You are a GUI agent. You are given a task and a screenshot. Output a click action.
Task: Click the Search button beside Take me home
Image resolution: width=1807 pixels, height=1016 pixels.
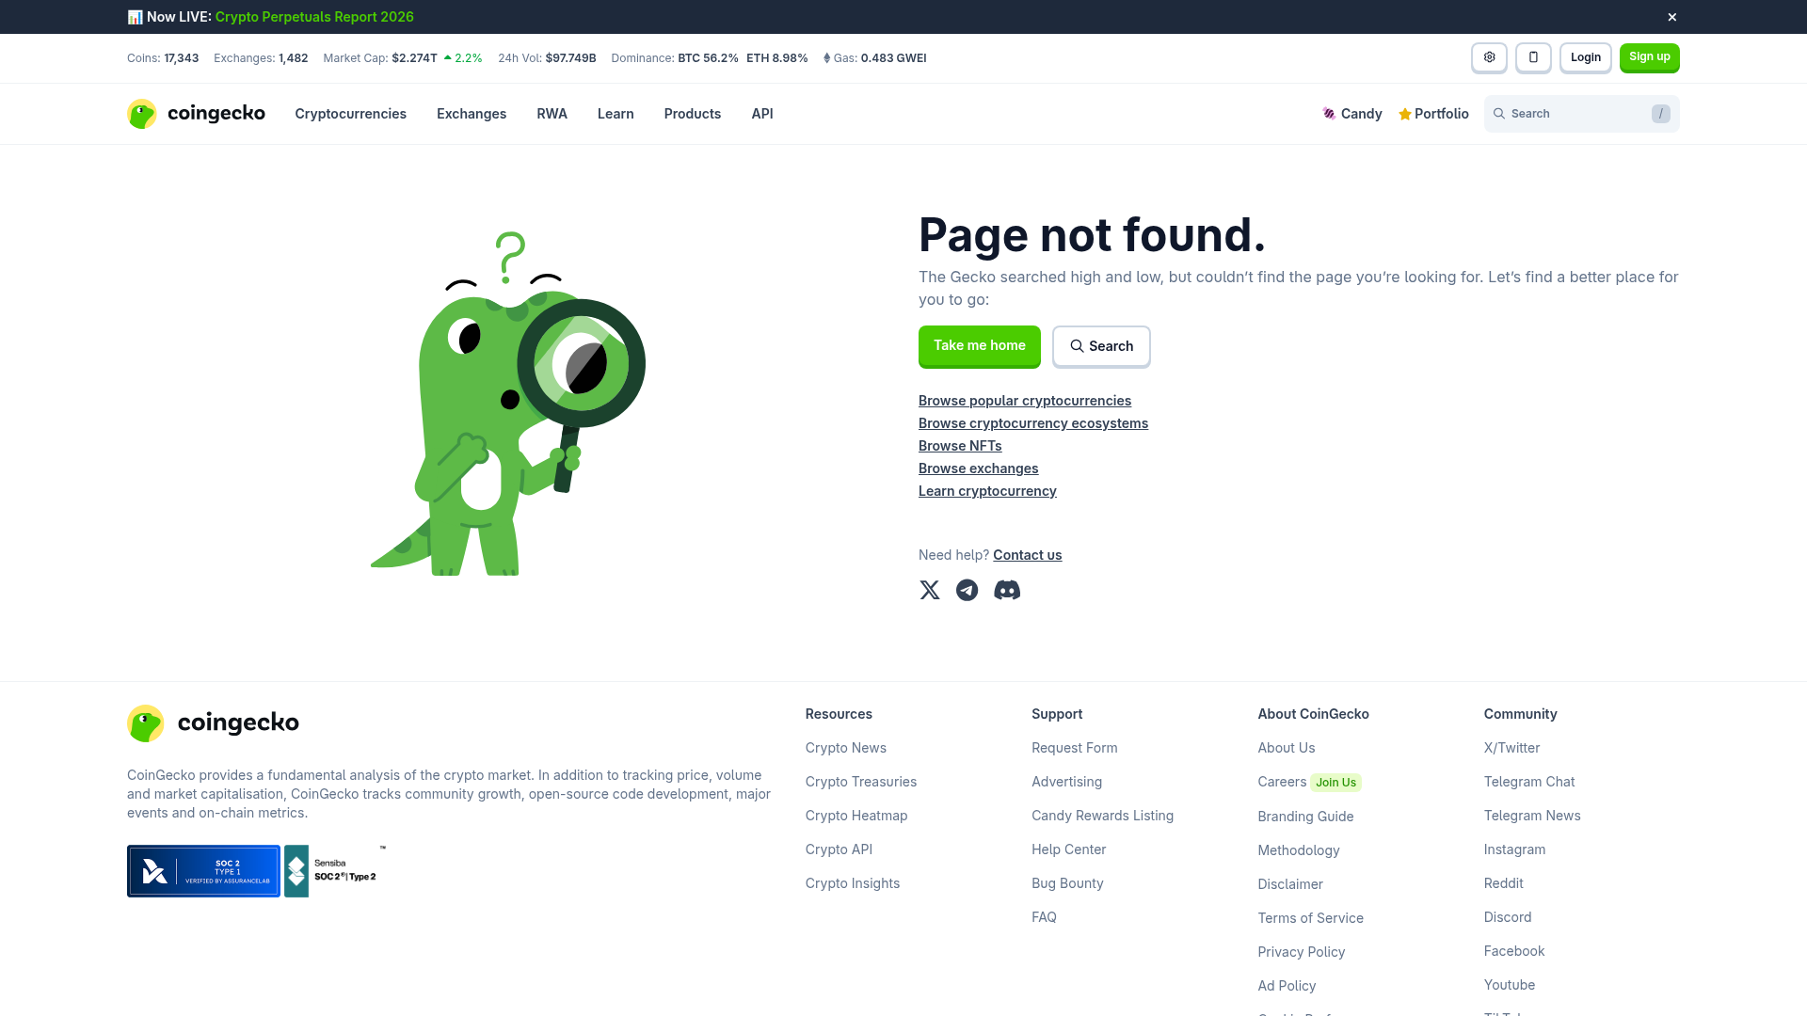point(1101,346)
